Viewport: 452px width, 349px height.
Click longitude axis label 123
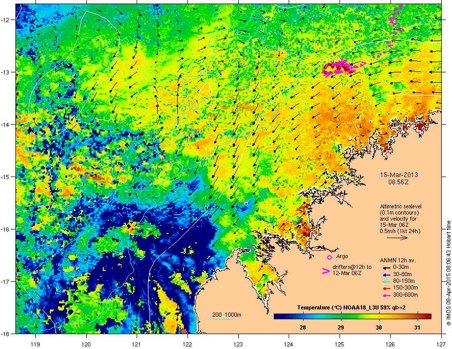coord(238,344)
